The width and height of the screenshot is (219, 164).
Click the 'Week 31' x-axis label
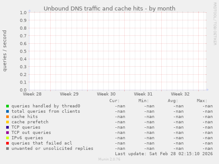coord(143,94)
